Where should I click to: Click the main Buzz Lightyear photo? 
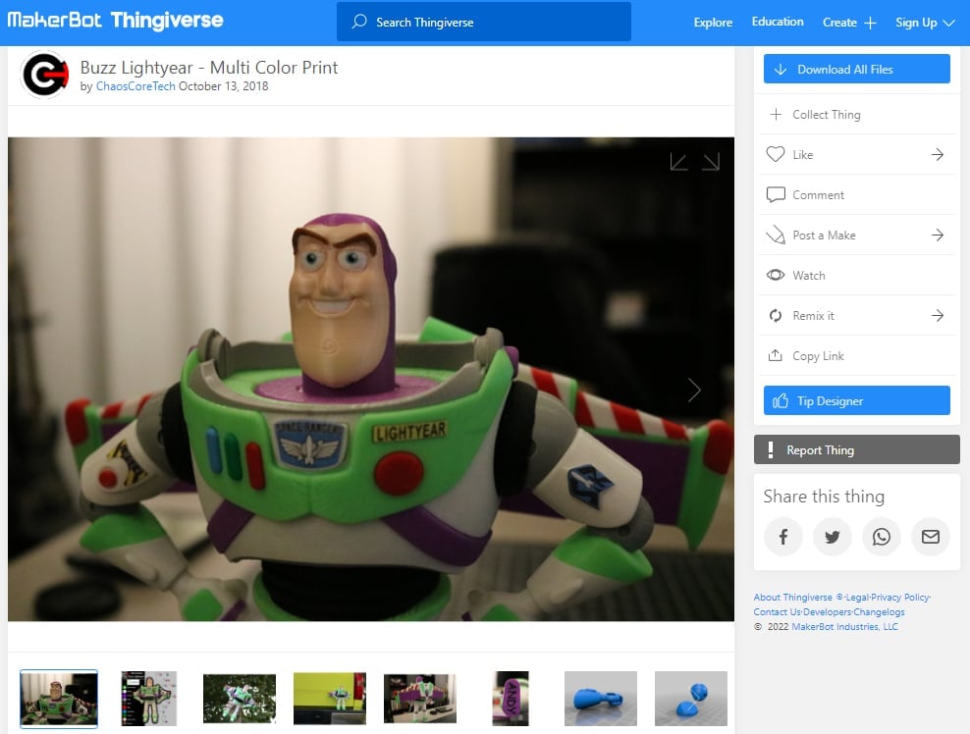(x=371, y=379)
